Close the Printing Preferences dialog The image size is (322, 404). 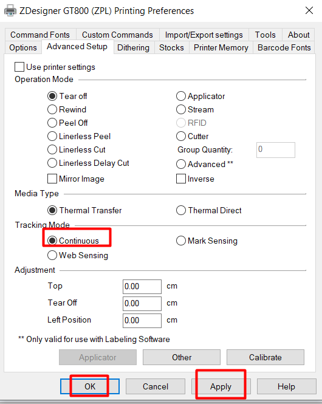pyautogui.click(x=309, y=10)
